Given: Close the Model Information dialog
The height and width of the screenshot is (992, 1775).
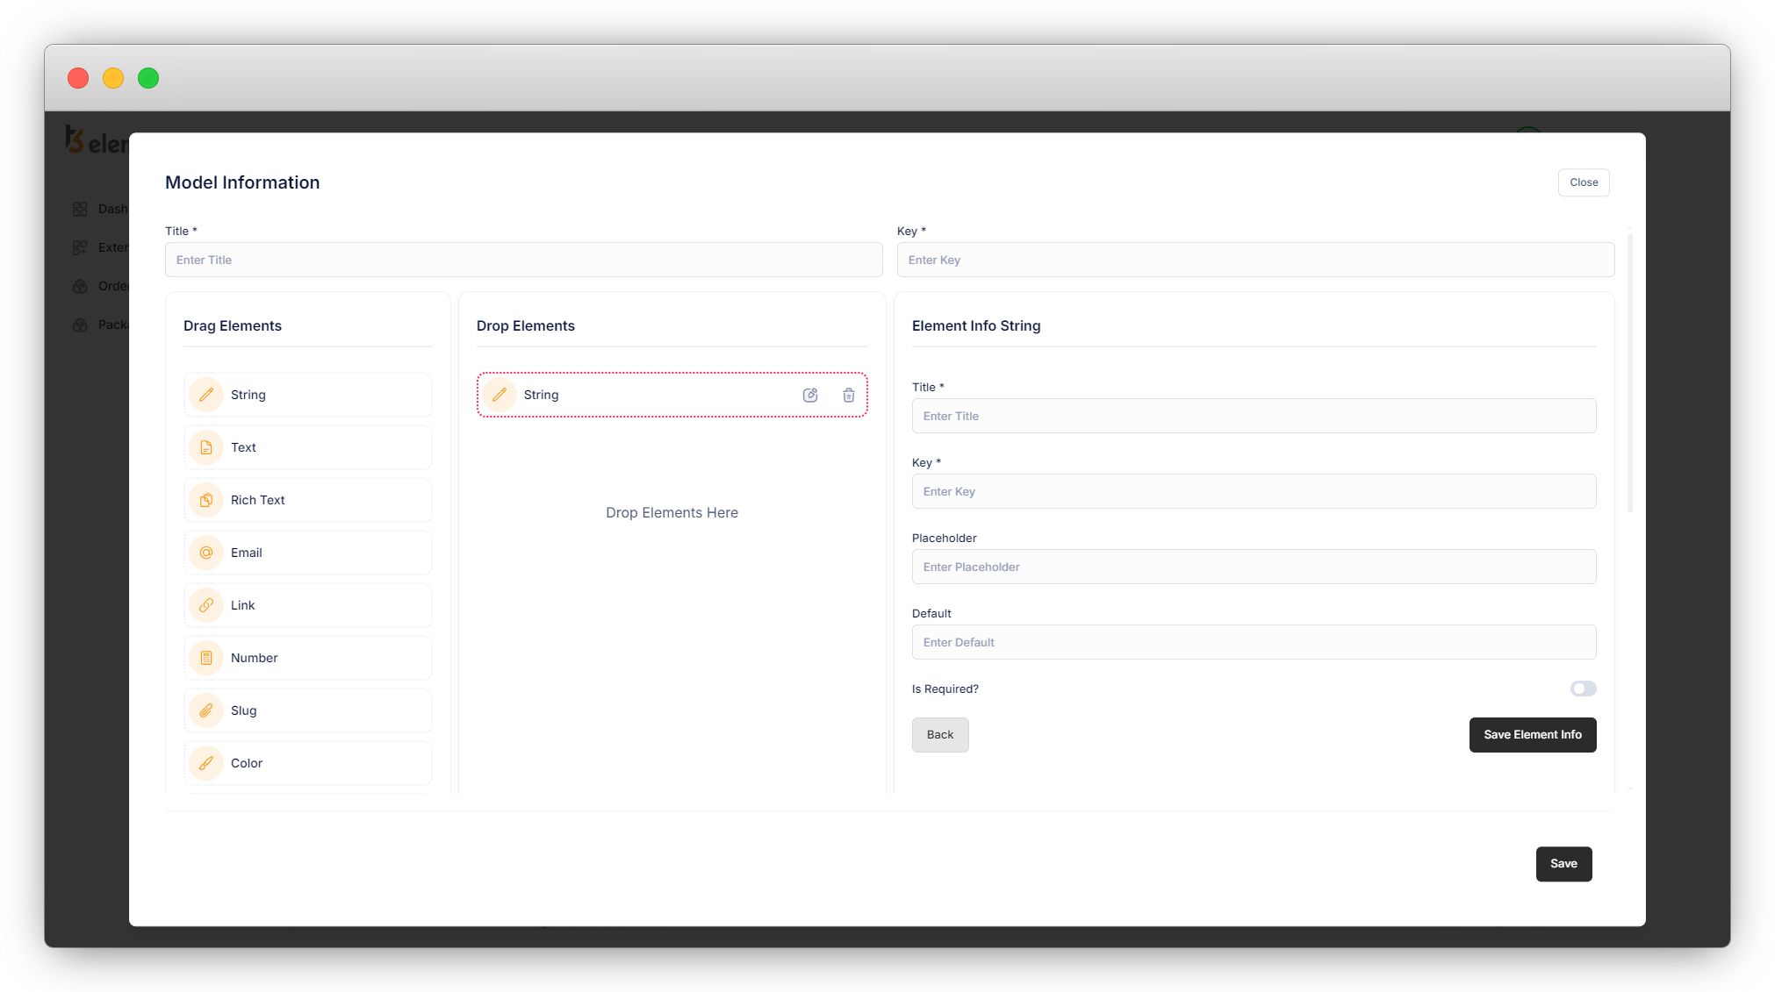Looking at the screenshot, I should point(1583,182).
